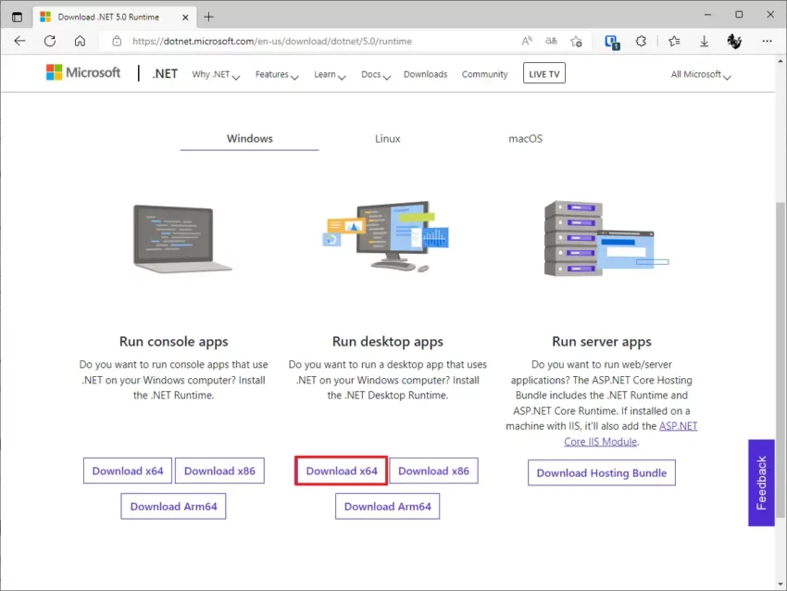Click the console laptop illustration

coord(181,239)
